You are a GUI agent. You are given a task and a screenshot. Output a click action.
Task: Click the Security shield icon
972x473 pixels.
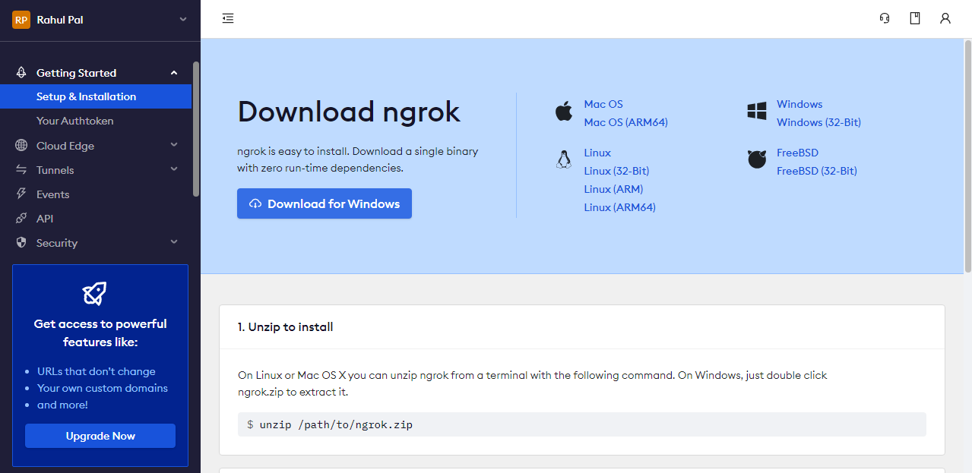click(x=21, y=242)
